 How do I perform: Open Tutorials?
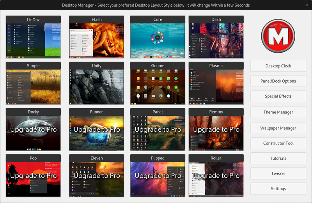[278, 158]
